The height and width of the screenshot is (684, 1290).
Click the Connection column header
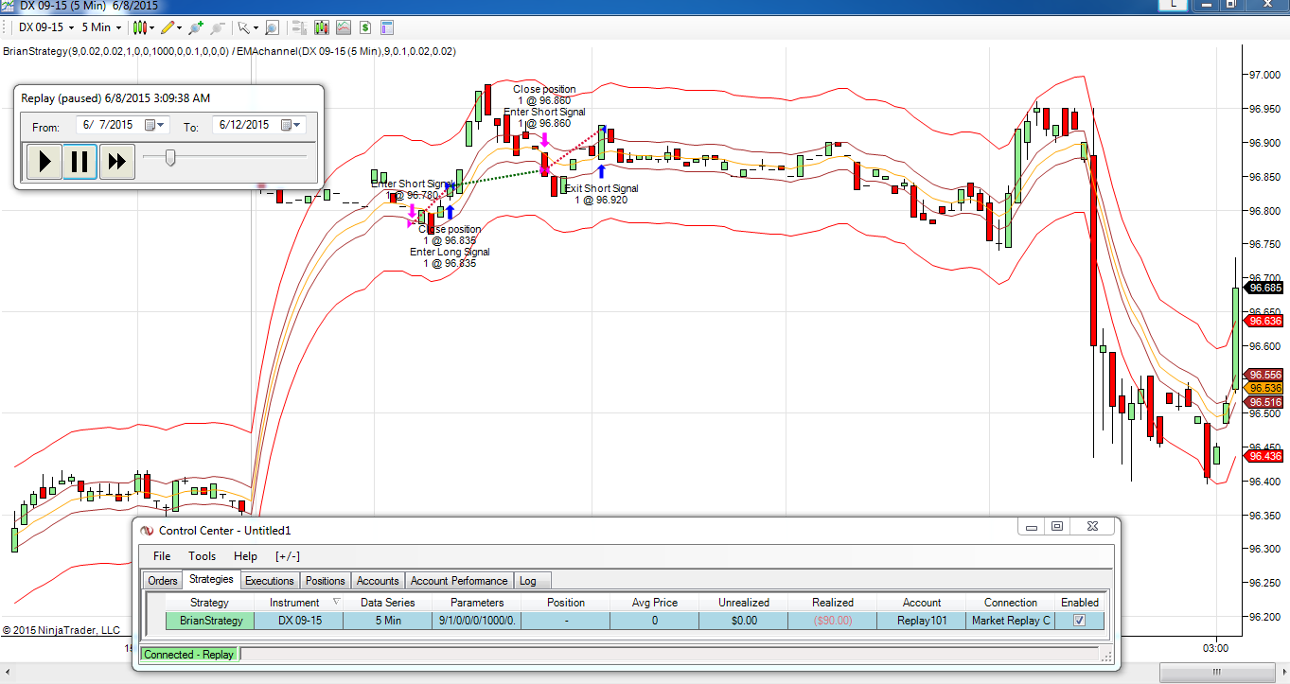pos(1011,603)
